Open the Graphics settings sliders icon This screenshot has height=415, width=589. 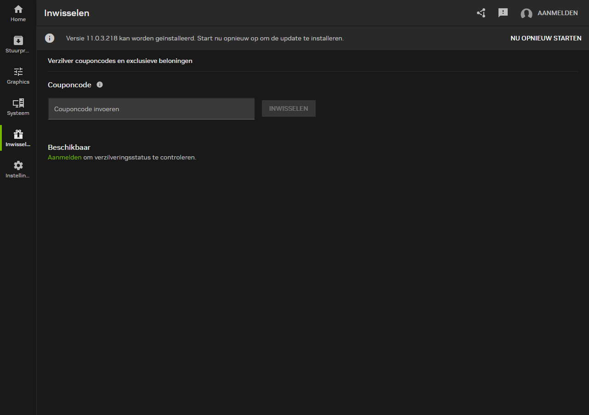point(18,72)
